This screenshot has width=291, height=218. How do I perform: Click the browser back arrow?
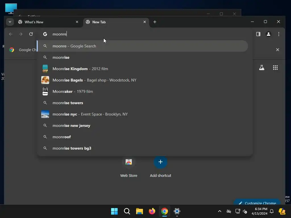(x=11, y=34)
